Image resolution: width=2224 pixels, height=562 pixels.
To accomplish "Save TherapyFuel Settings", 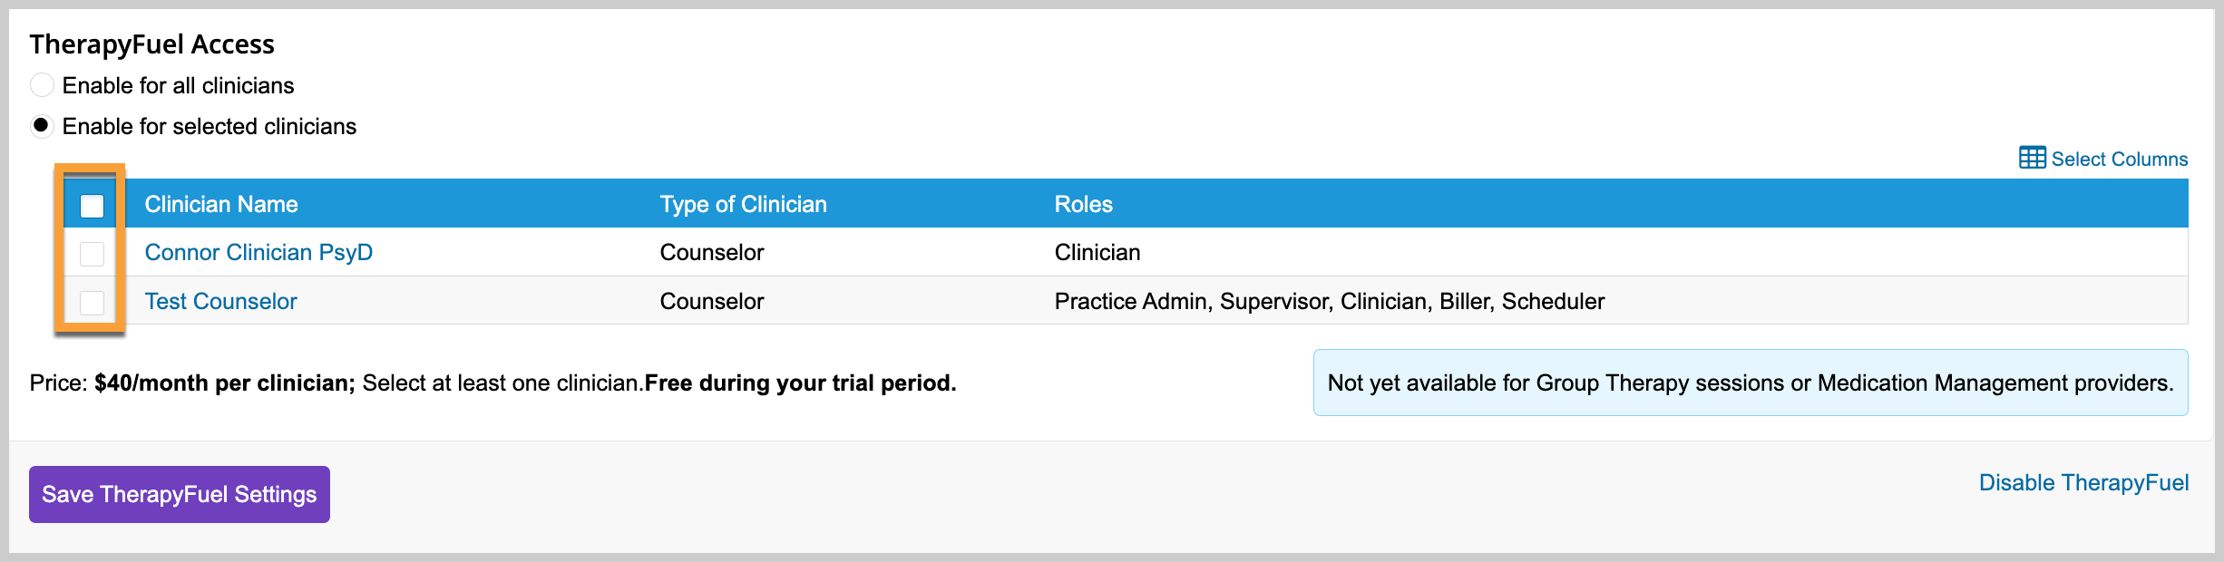I will tap(180, 494).
